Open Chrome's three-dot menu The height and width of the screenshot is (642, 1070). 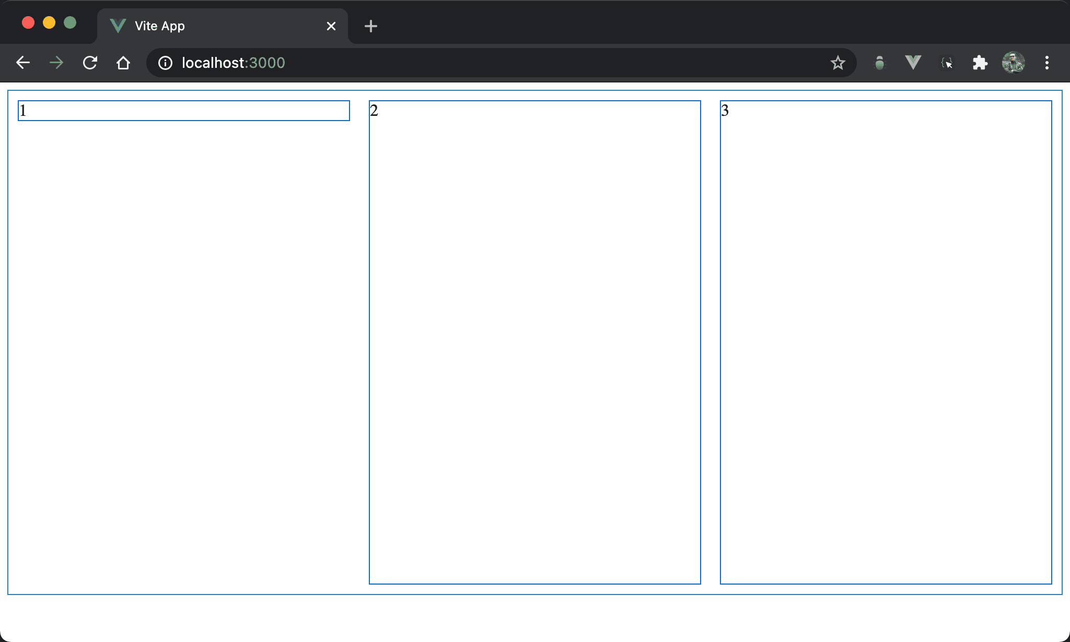pyautogui.click(x=1046, y=63)
